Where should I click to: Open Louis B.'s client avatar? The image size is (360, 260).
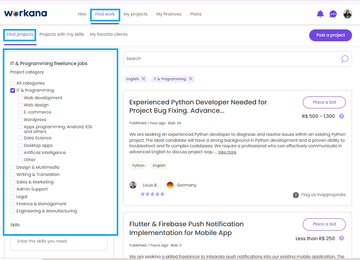point(133,185)
